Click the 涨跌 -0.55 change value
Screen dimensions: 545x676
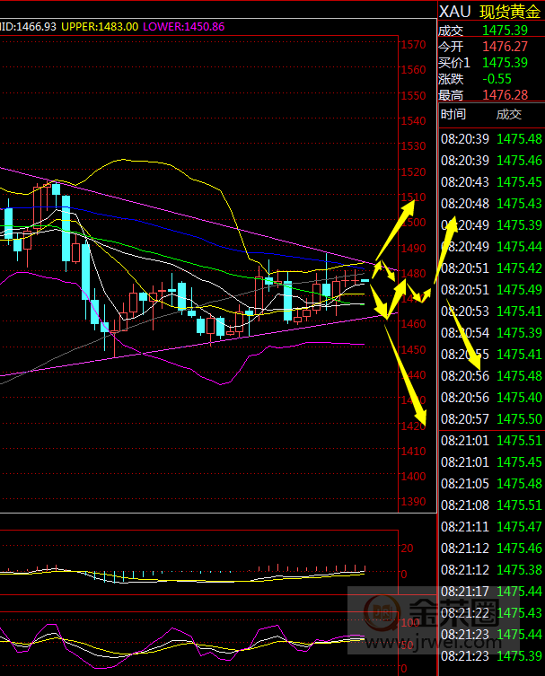point(497,79)
